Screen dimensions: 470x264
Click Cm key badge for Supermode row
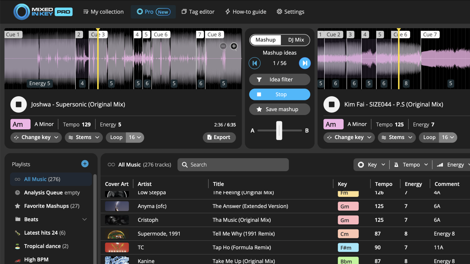tap(348, 234)
